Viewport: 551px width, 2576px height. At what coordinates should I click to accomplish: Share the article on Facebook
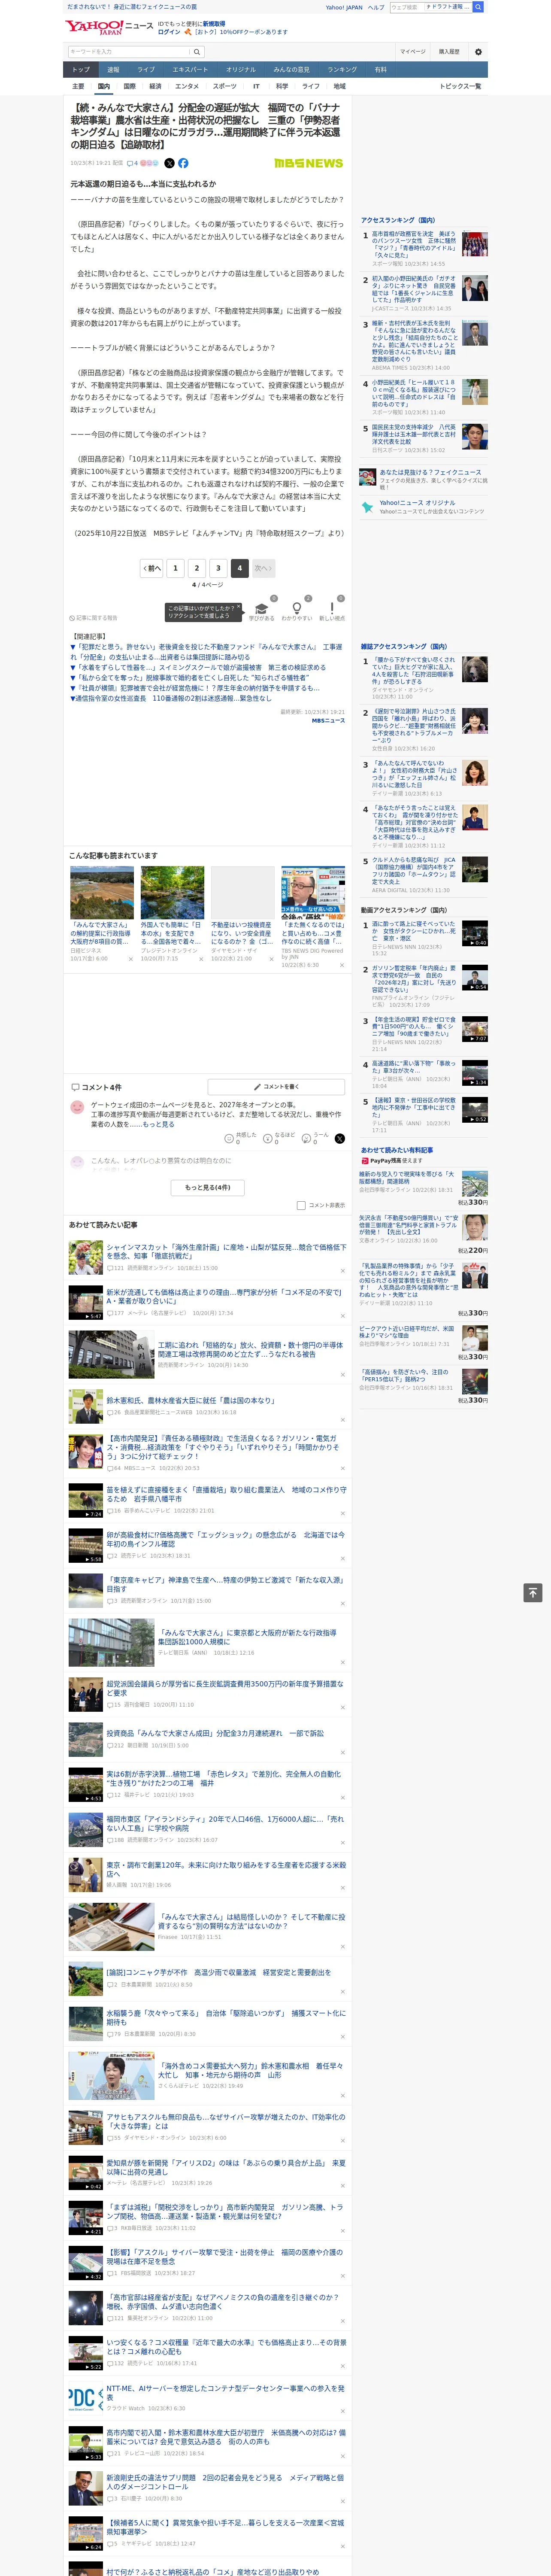coord(183,163)
